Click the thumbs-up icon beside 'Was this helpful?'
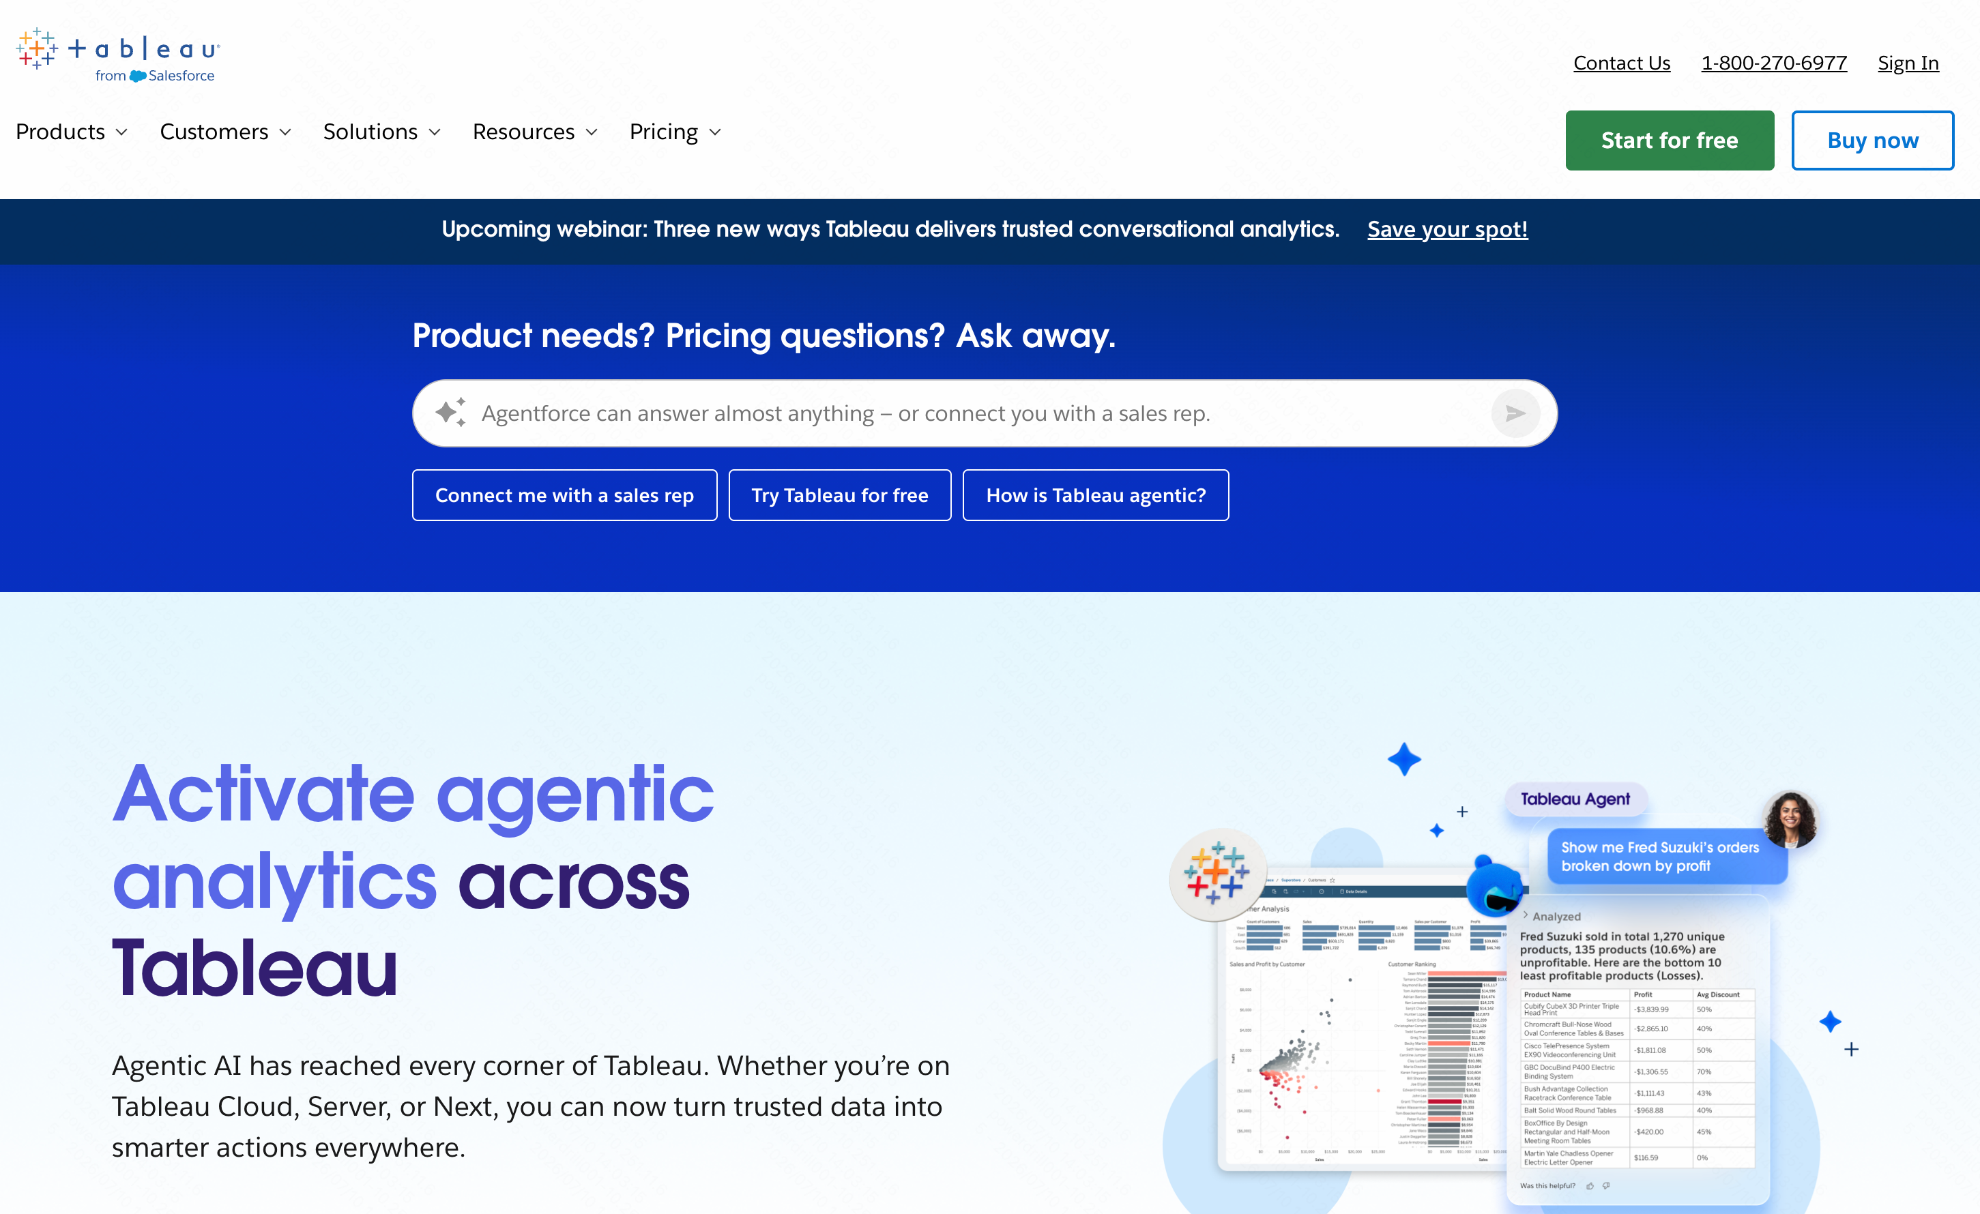The image size is (1980, 1214). 1590,1186
